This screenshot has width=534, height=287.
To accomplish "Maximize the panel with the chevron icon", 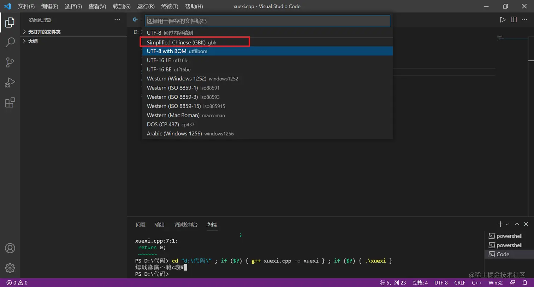I will click(517, 224).
